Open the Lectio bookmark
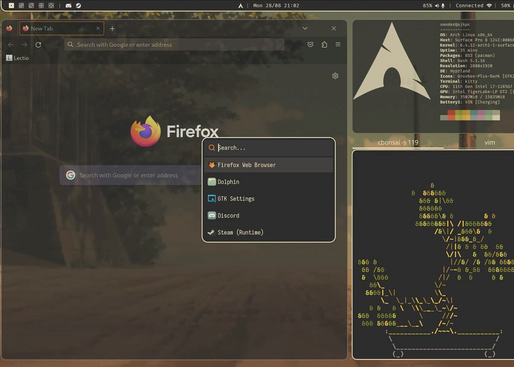 18,58
